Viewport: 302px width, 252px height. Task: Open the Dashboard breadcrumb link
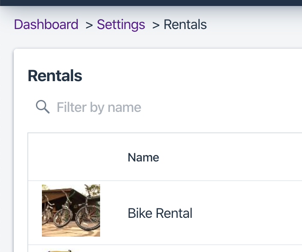point(46,25)
